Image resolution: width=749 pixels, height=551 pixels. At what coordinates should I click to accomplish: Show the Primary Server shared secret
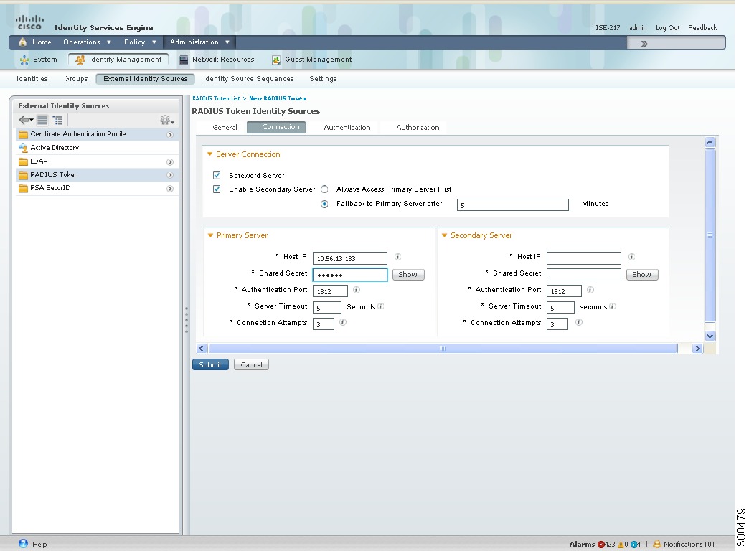408,274
